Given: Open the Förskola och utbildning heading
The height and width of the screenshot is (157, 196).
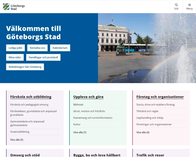Looking at the screenshot, I should (31, 97).
